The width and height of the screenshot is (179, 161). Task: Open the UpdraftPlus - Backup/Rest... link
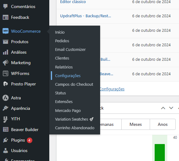[86, 16]
